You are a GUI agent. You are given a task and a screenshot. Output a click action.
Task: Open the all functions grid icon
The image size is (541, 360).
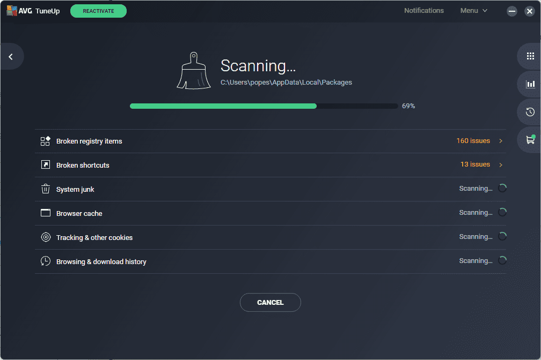tap(530, 56)
